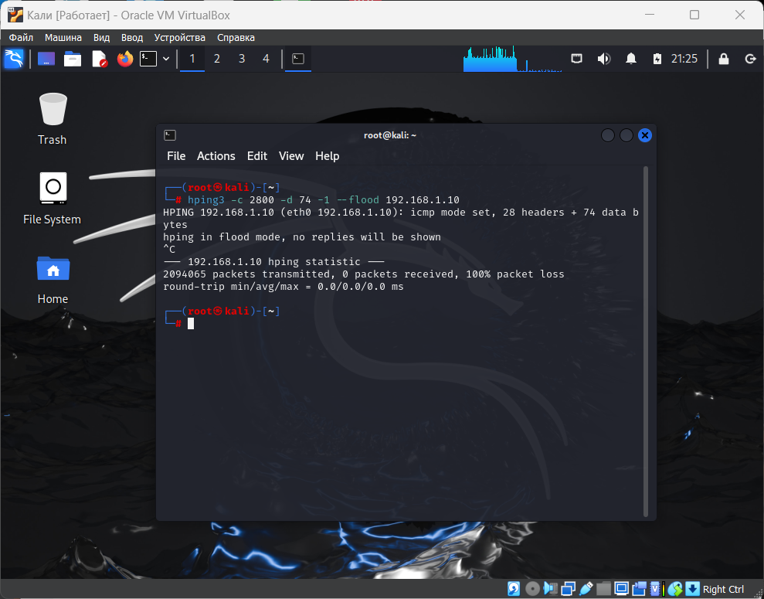Lock the screen with padlock icon
The width and height of the screenshot is (764, 599).
point(724,59)
